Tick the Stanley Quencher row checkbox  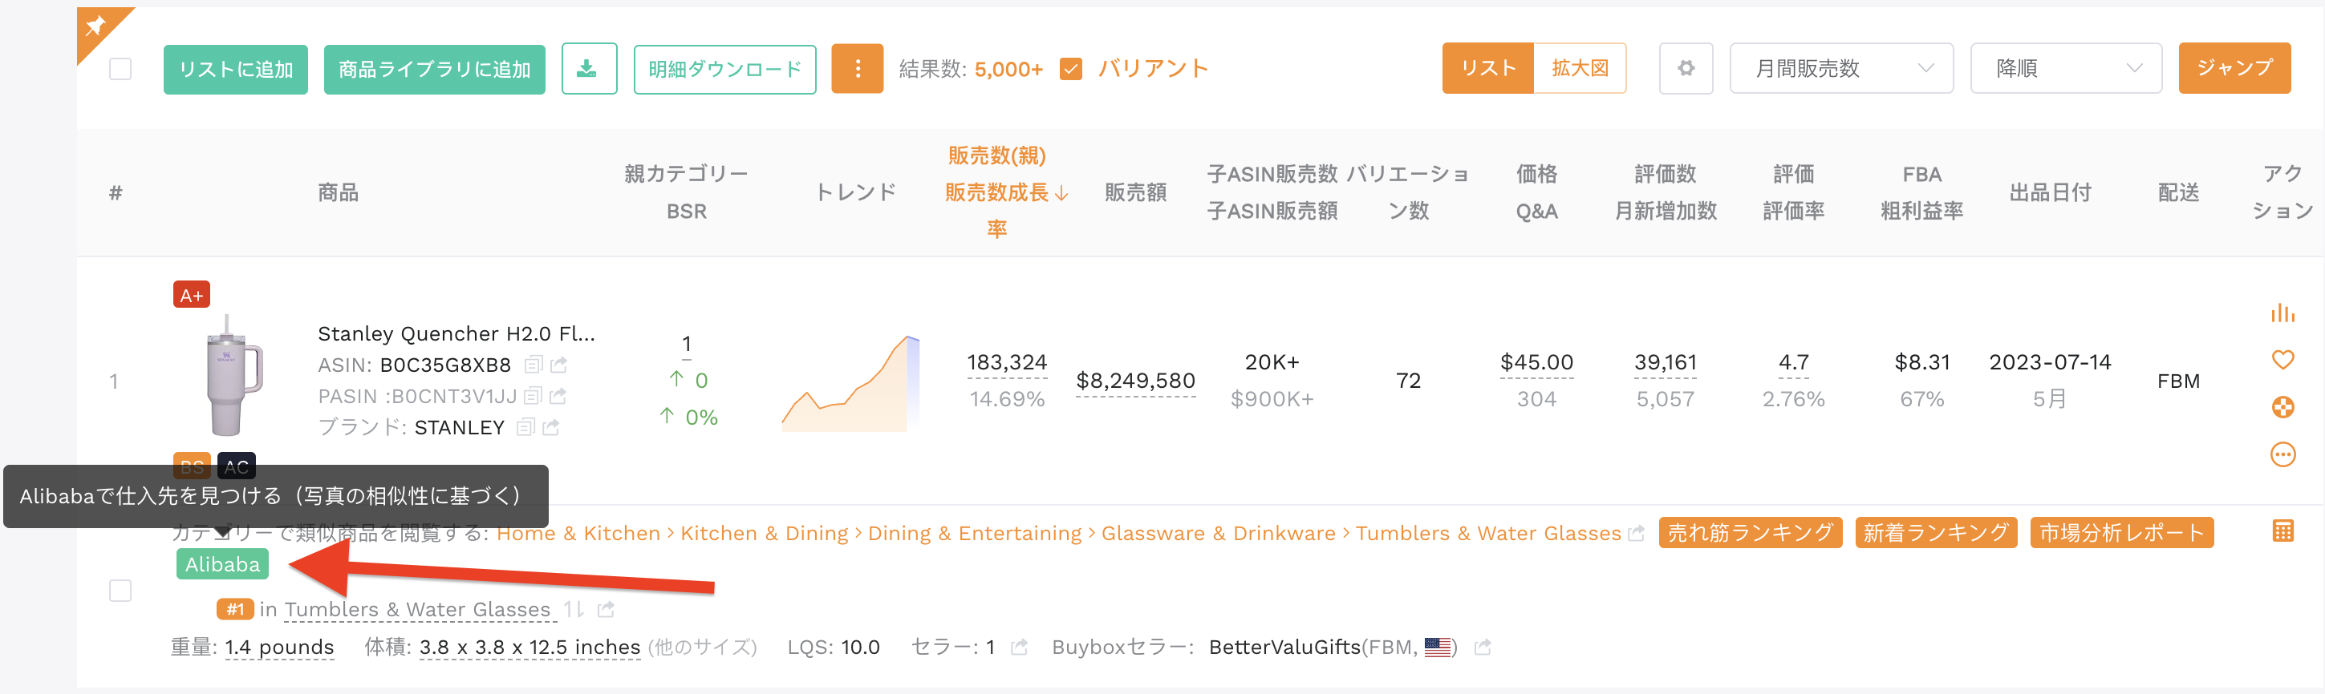pyautogui.click(x=120, y=591)
